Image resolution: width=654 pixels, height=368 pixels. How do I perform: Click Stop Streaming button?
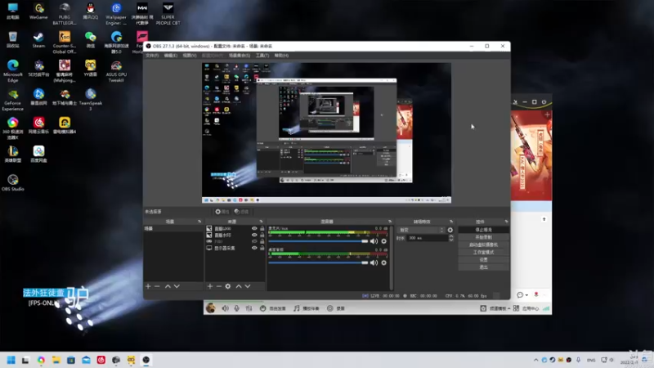[483, 230]
